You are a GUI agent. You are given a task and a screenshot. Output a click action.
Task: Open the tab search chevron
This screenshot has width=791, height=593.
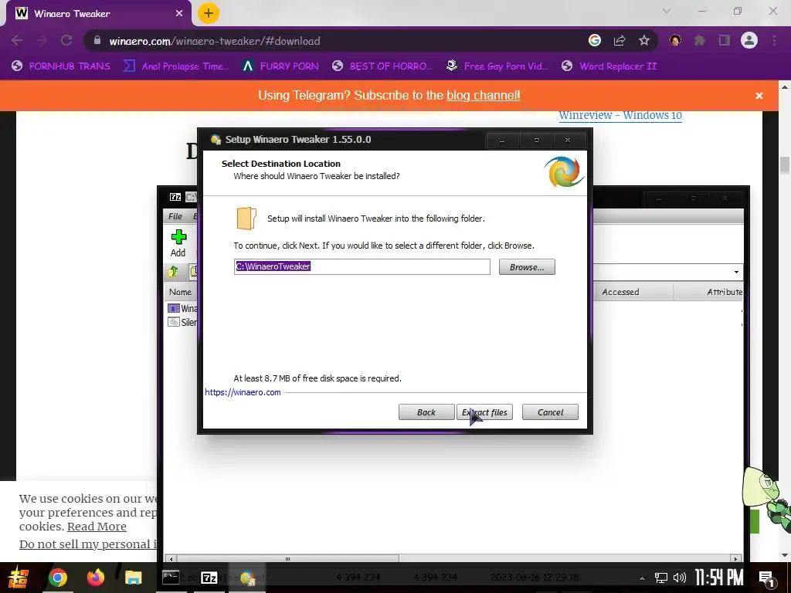click(x=667, y=11)
